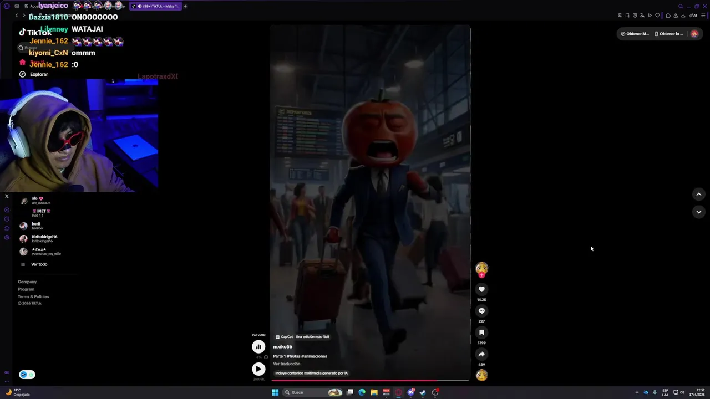Image resolution: width=710 pixels, height=399 pixels.
Task: Share the video using the arrow icon
Action: (481, 354)
